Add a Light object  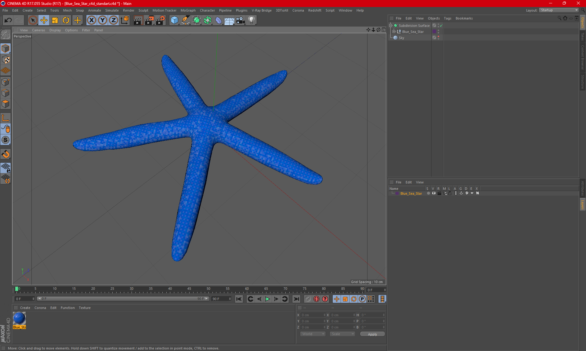[x=251, y=20]
